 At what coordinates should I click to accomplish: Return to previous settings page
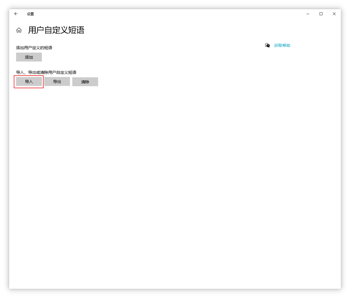point(16,14)
